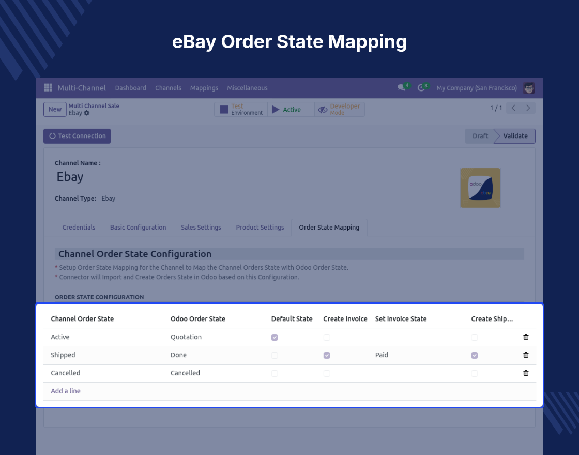The width and height of the screenshot is (579, 455).
Task: Open the Dashboard menu
Action: coord(131,88)
